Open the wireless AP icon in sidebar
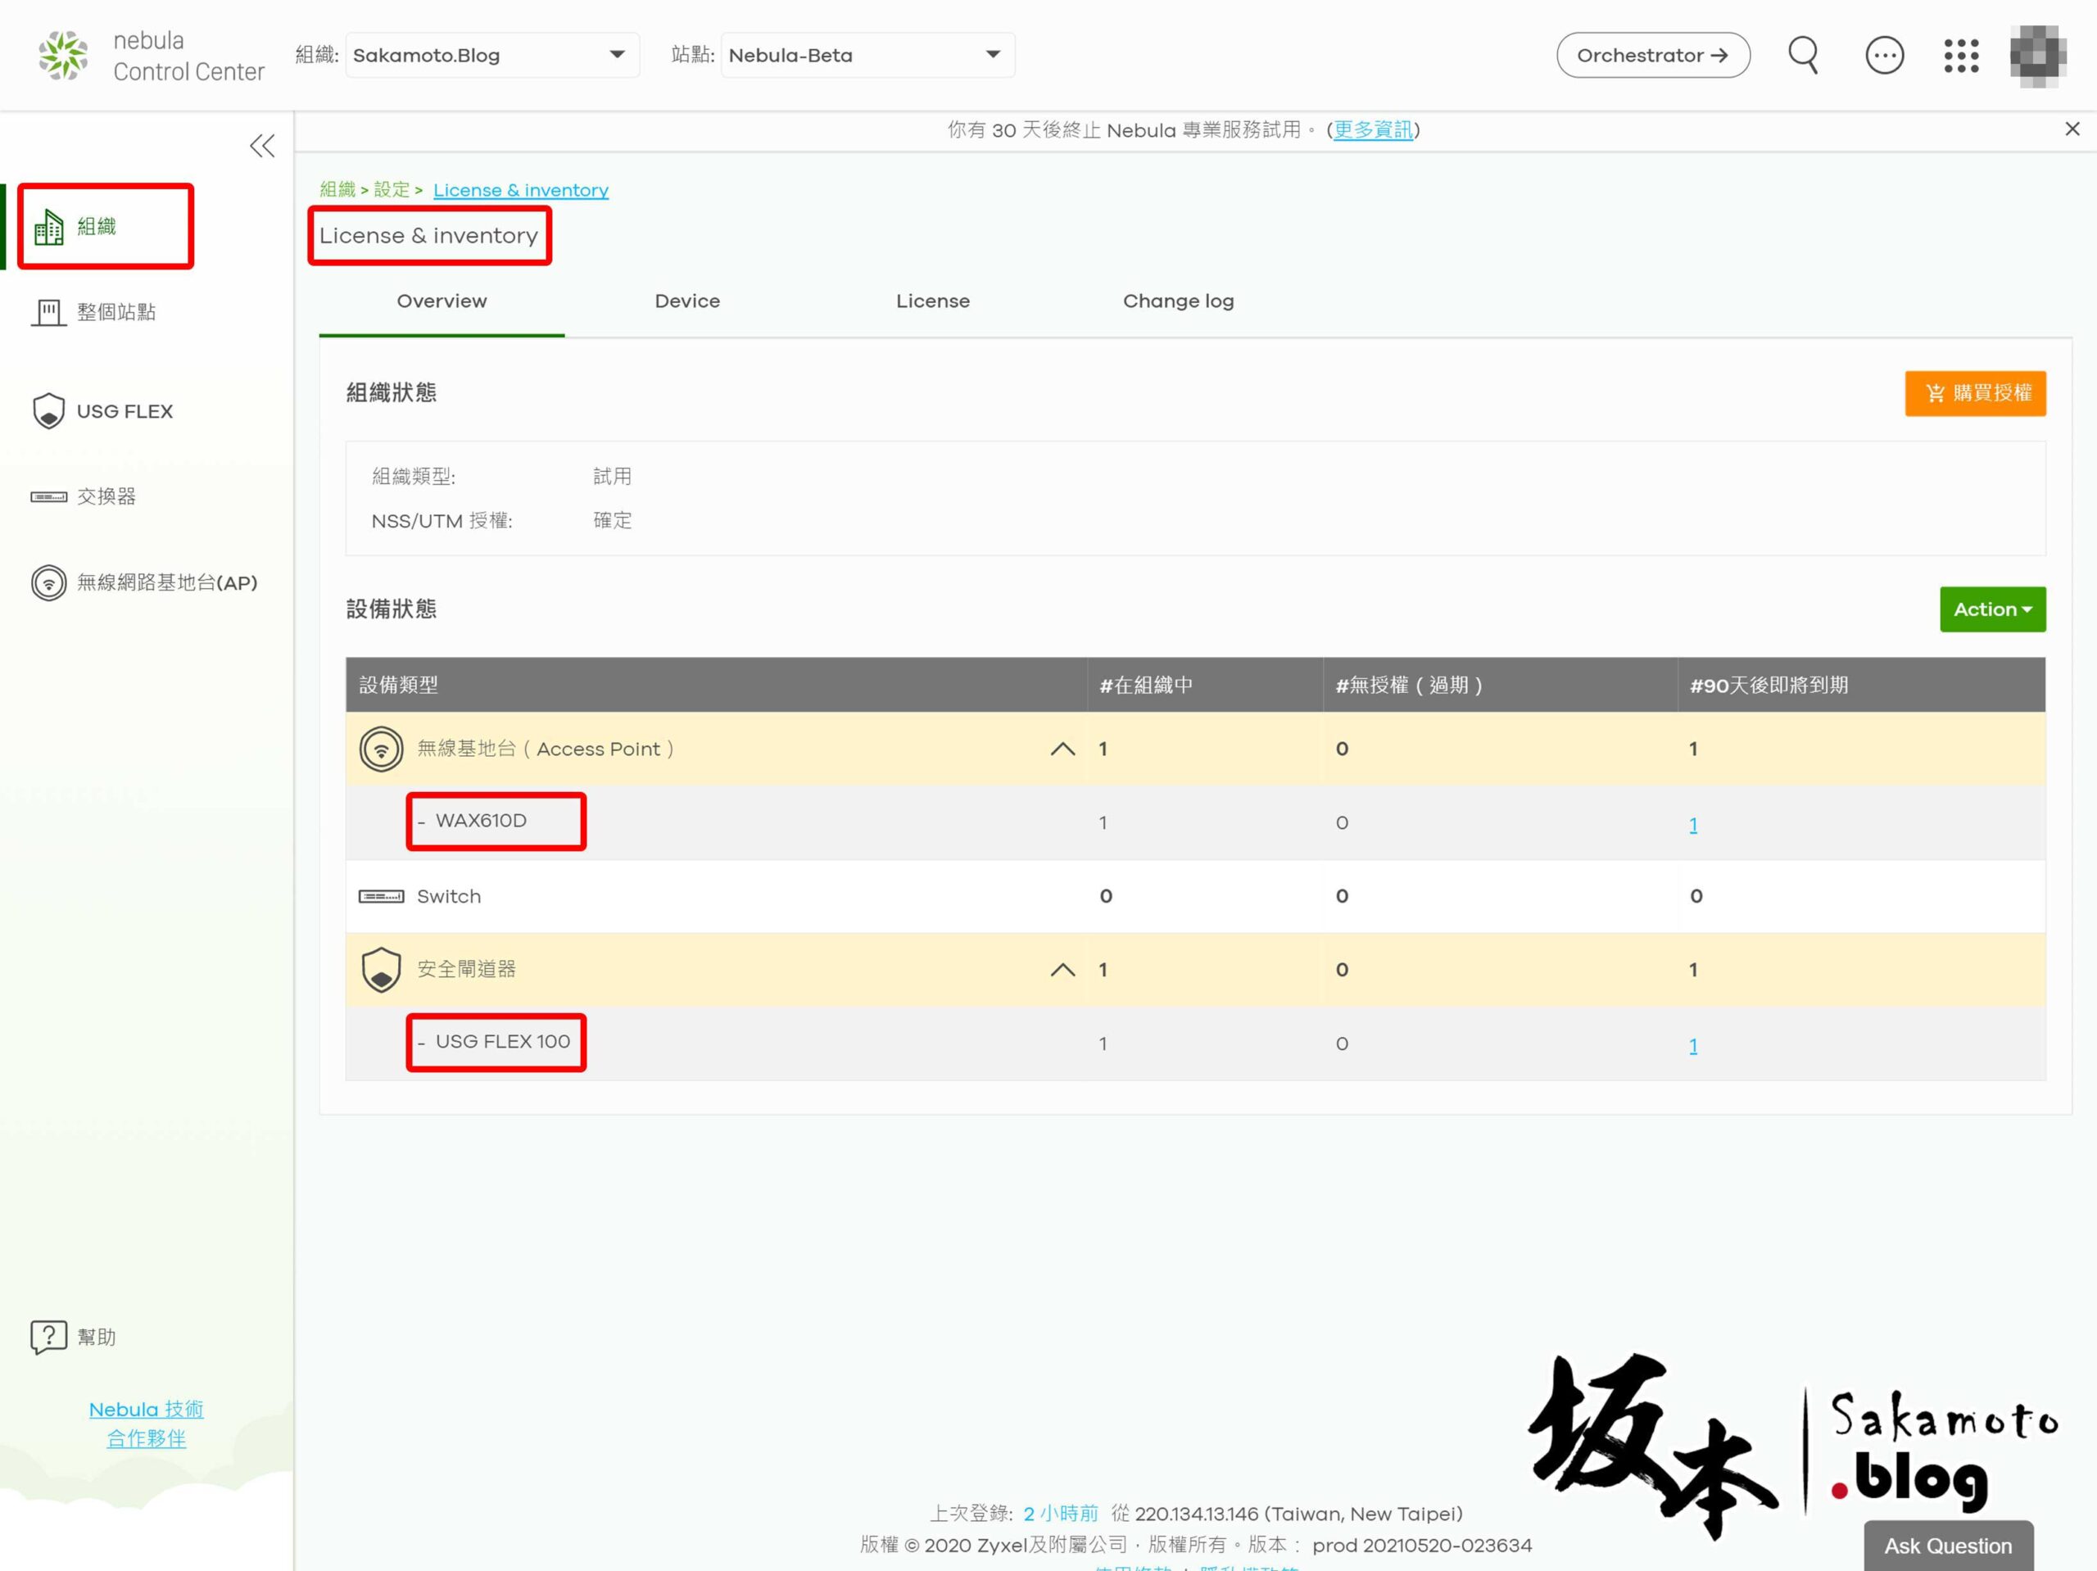 point(48,582)
